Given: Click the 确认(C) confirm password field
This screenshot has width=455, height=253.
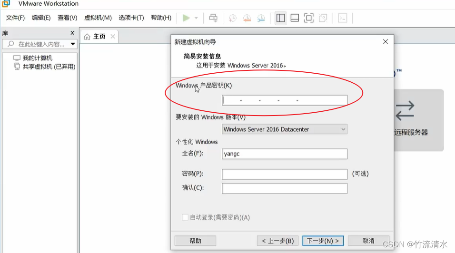Looking at the screenshot, I should (285, 188).
